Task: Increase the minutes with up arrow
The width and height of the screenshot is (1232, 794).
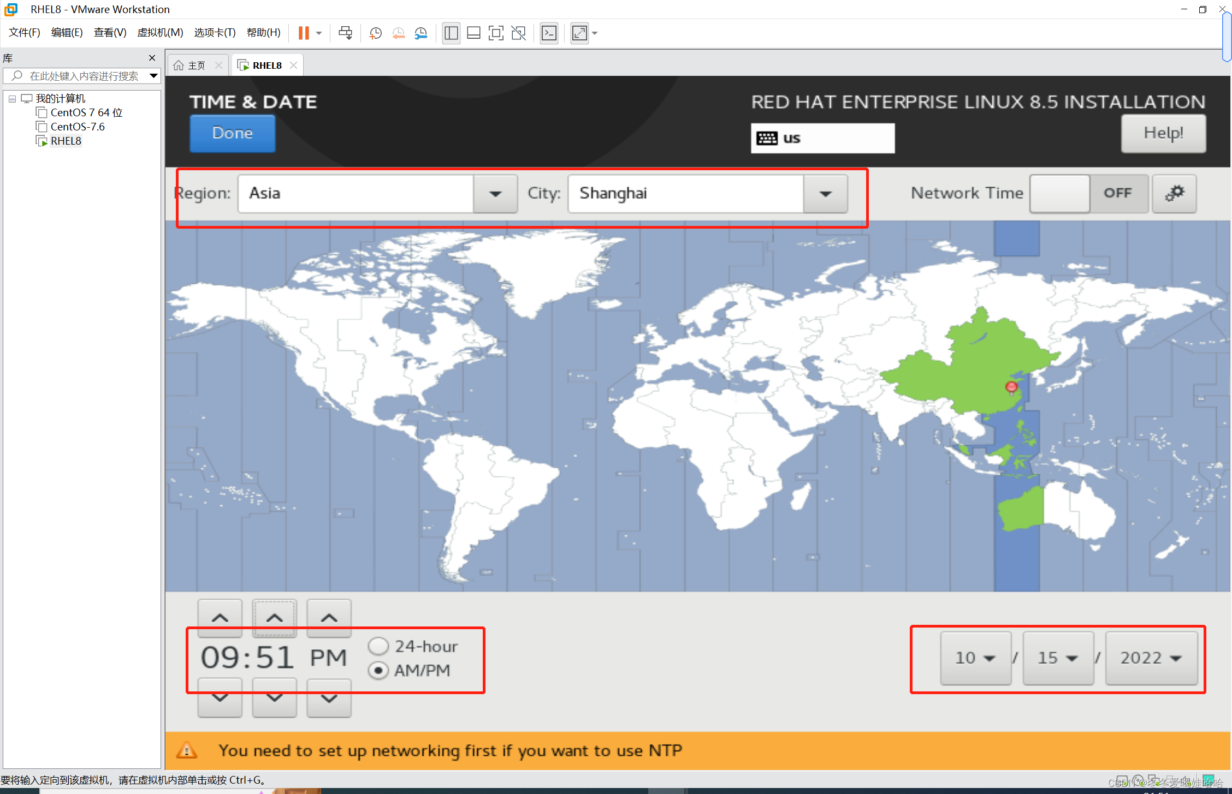Action: [275, 618]
